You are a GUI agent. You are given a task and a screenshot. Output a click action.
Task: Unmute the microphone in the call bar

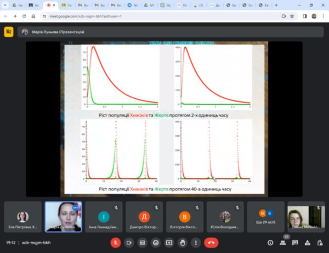[x=116, y=242]
